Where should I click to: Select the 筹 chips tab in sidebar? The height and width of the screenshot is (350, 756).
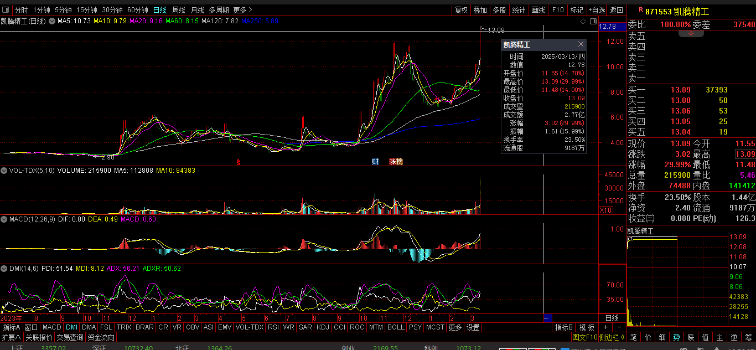pyautogui.click(x=748, y=337)
